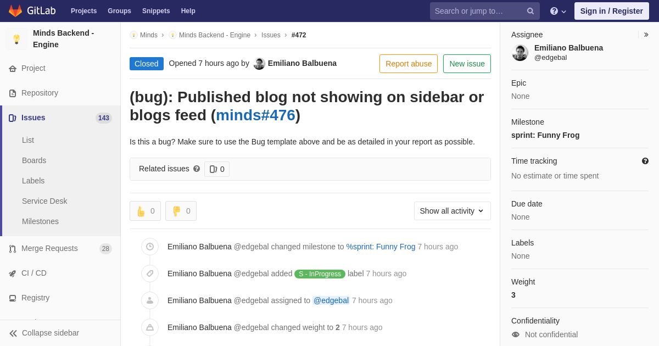
Task: Click the GitLab fox logo
Action: (15, 11)
